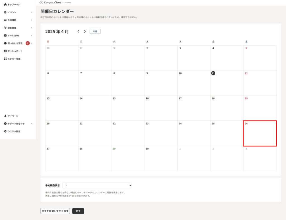The height and width of the screenshot is (220, 286).
Task: Select March 30 greyed calendar cell
Action: pyautogui.click(x=62, y=58)
